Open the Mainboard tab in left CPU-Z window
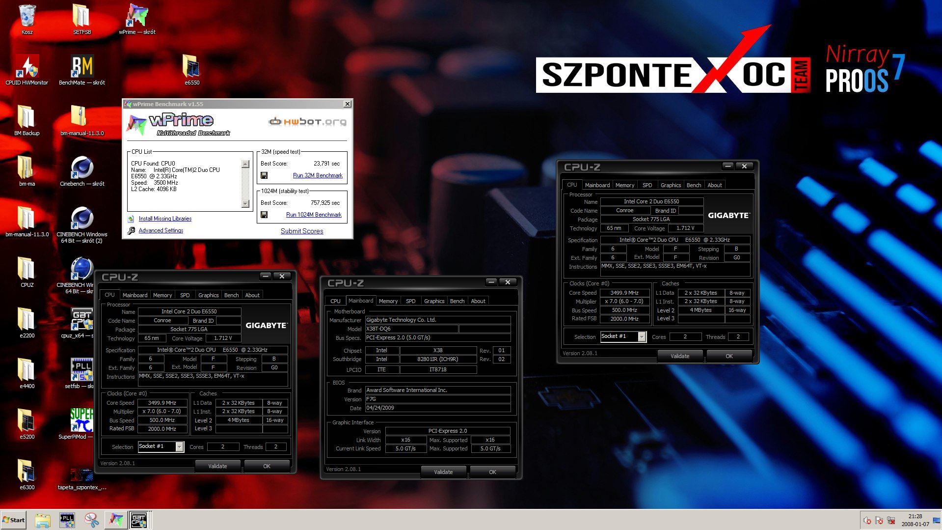This screenshot has height=530, width=942. [135, 295]
